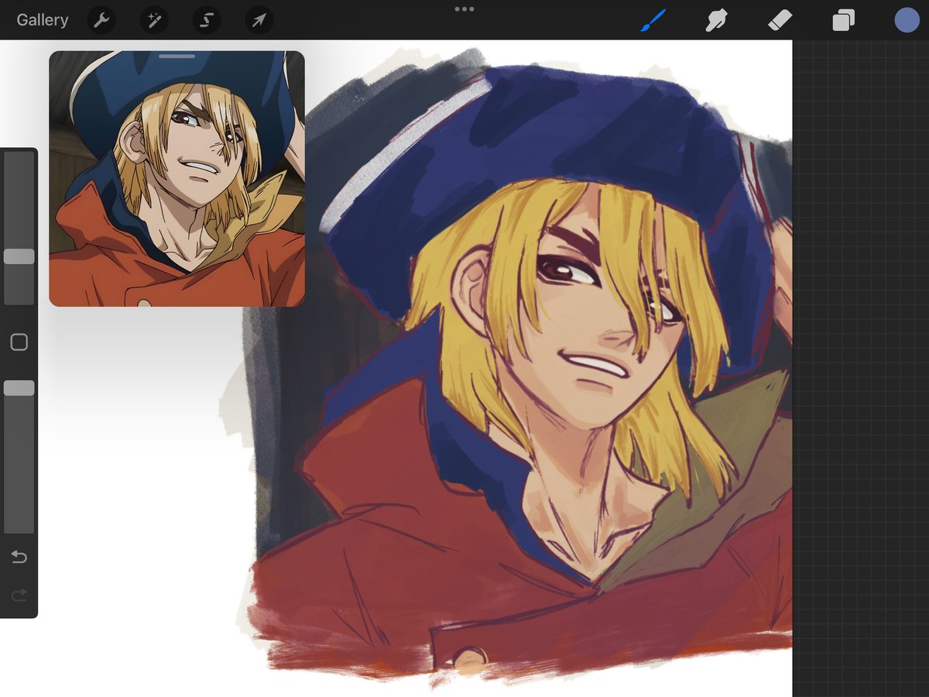Click the brush opacity slider handle
The image size is (929, 697).
pos(19,388)
